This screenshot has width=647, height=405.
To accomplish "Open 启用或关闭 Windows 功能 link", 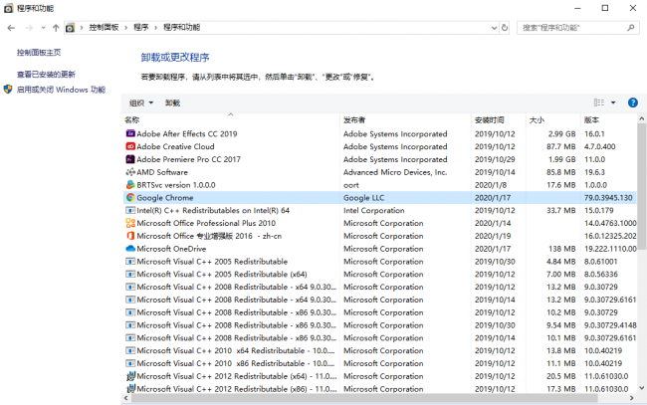I will coord(61,90).
